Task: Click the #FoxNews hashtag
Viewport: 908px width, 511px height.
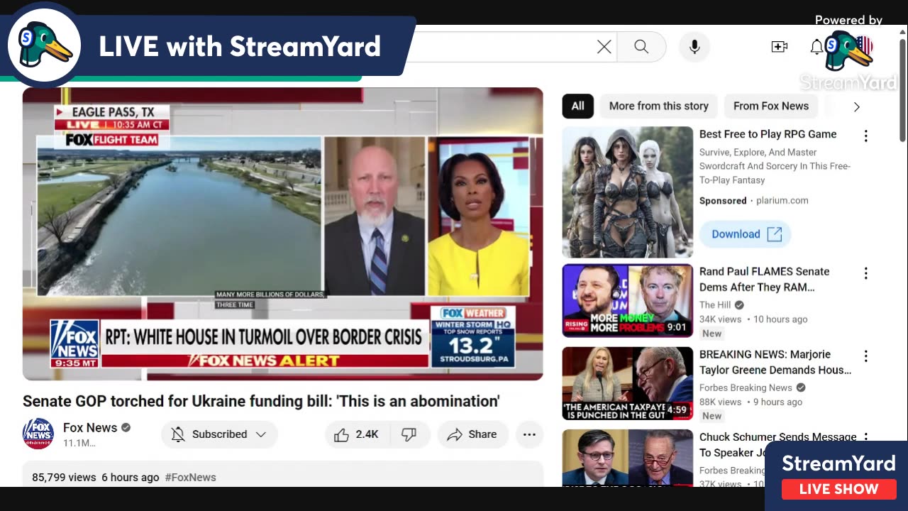Action: (190, 478)
